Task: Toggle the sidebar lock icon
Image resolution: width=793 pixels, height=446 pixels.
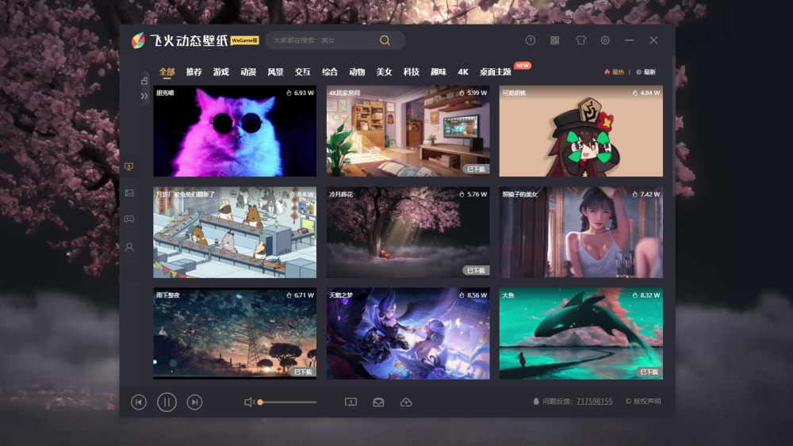Action: click(144, 80)
